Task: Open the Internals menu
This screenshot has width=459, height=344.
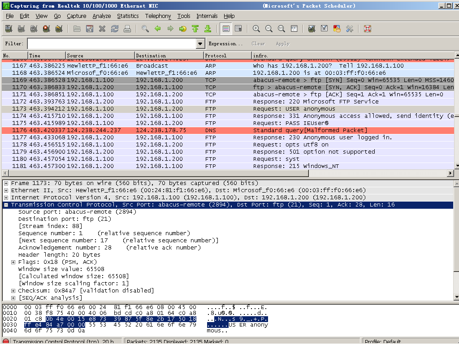Action: [x=207, y=16]
